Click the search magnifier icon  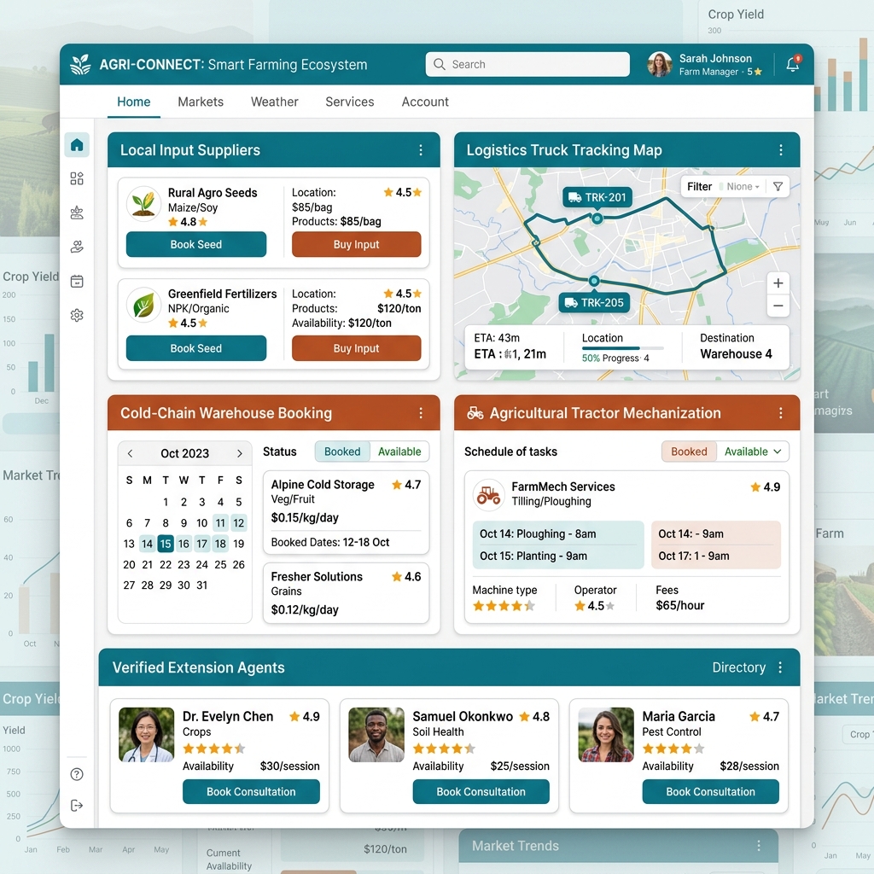pyautogui.click(x=440, y=64)
